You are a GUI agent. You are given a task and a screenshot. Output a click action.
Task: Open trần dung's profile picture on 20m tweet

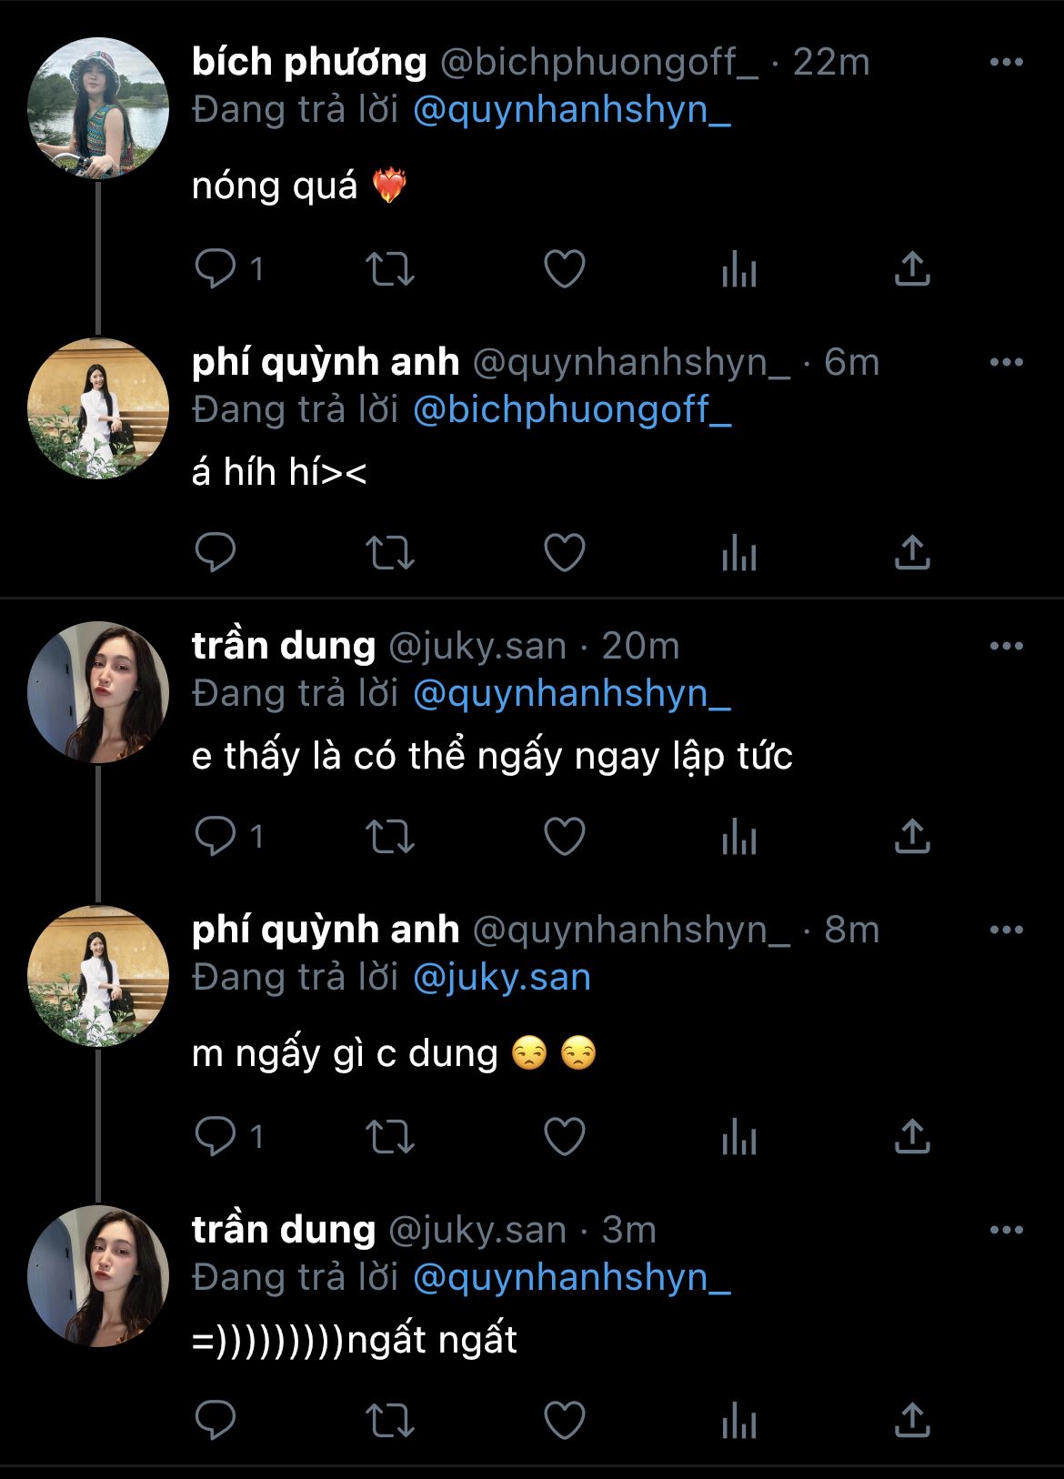coord(98,692)
